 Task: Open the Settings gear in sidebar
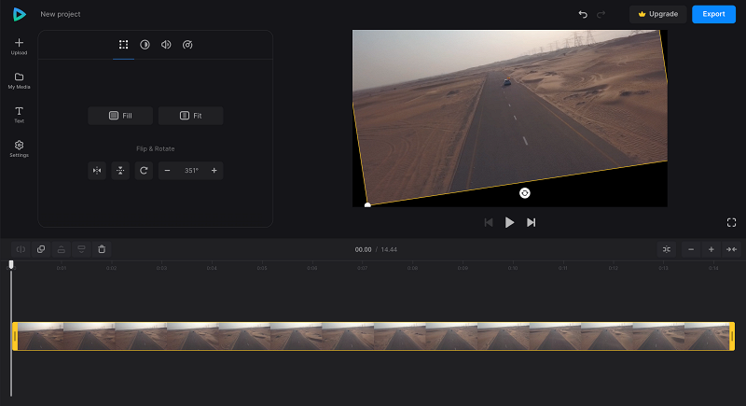pos(19,148)
